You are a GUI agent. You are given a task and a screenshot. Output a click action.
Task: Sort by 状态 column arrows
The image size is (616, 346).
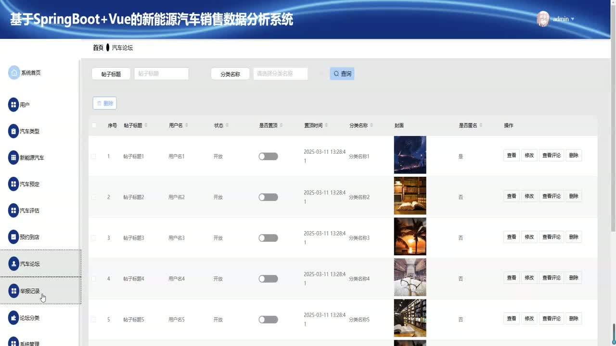(x=227, y=125)
